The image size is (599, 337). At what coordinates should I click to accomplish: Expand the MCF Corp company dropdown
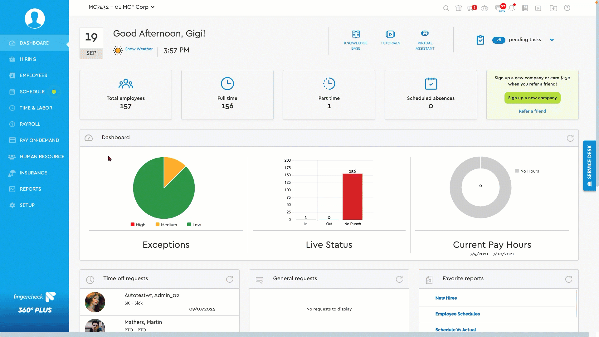point(153,7)
